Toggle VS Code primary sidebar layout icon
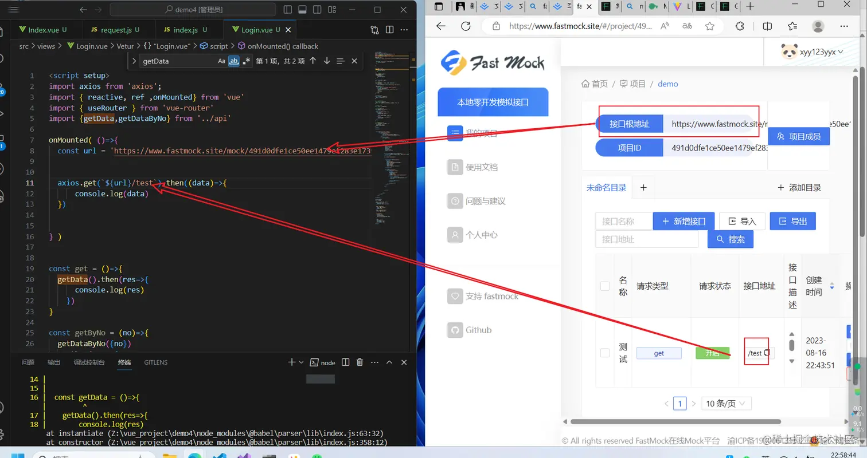The width and height of the screenshot is (867, 458). tap(288, 10)
